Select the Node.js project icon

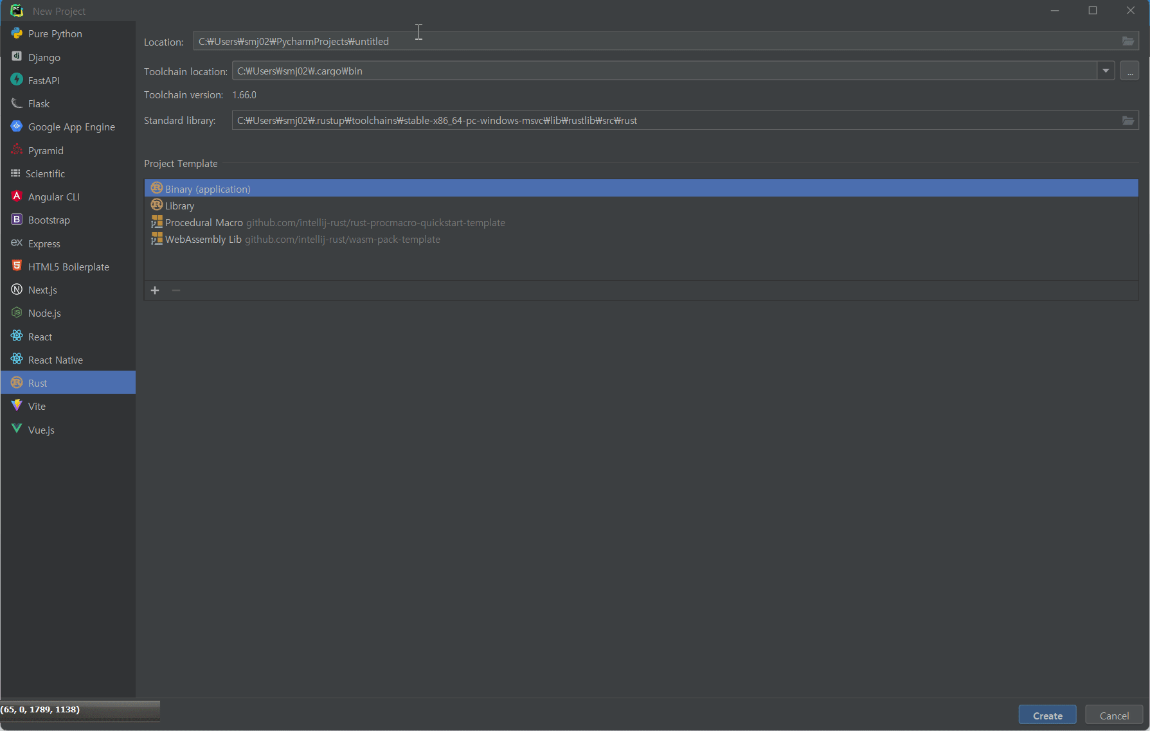tap(17, 313)
